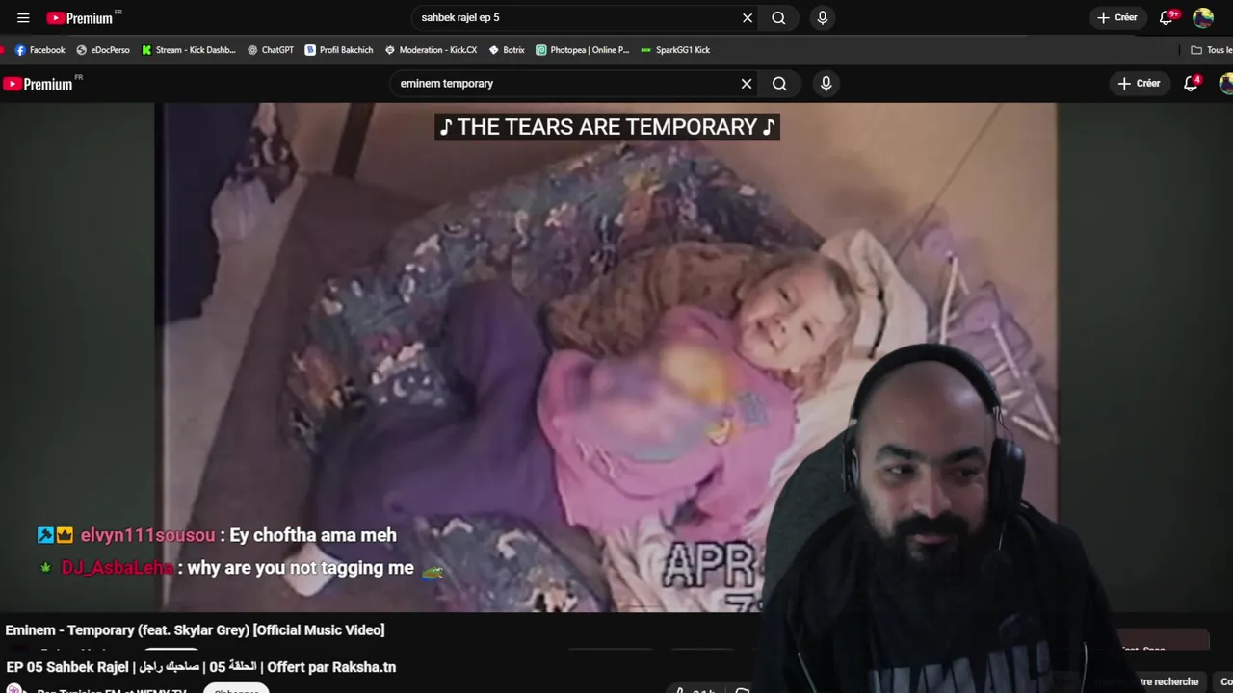Open the 'Profil Bakchich' bookmark
Image resolution: width=1233 pixels, height=693 pixels.
pos(339,50)
